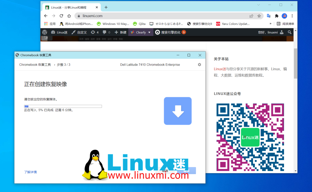Click the browser page vertical scrollbar
Screen dimensions: 312x192
tap(296, 63)
